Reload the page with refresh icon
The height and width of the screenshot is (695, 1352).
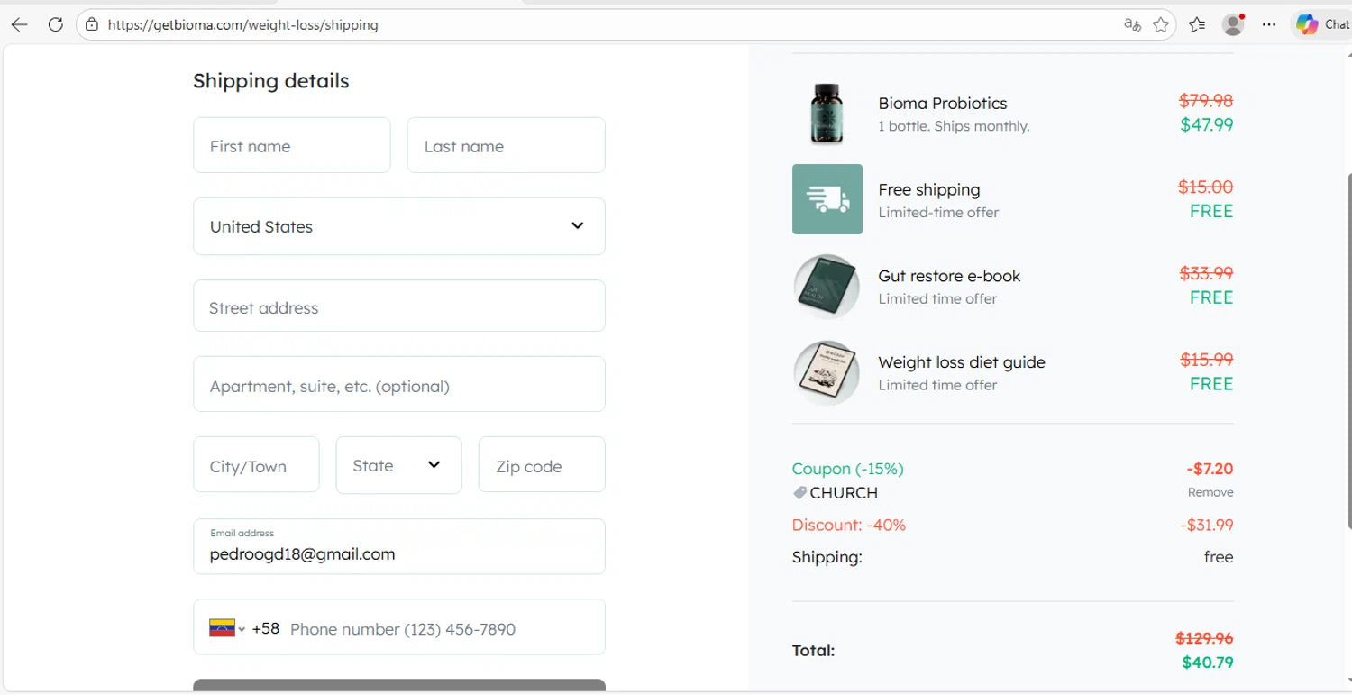[55, 24]
